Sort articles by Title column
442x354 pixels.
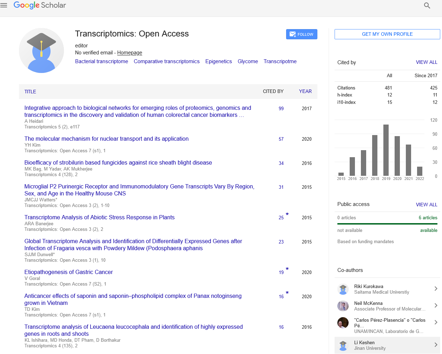pos(30,92)
